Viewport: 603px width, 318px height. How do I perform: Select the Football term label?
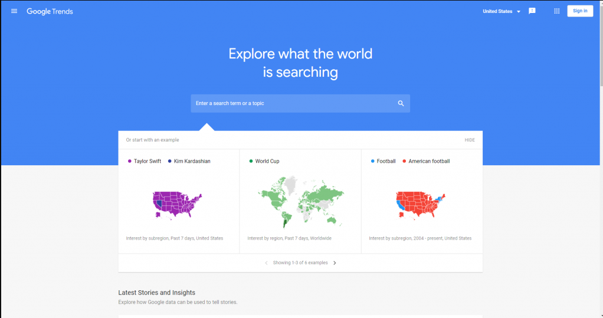[386, 161]
